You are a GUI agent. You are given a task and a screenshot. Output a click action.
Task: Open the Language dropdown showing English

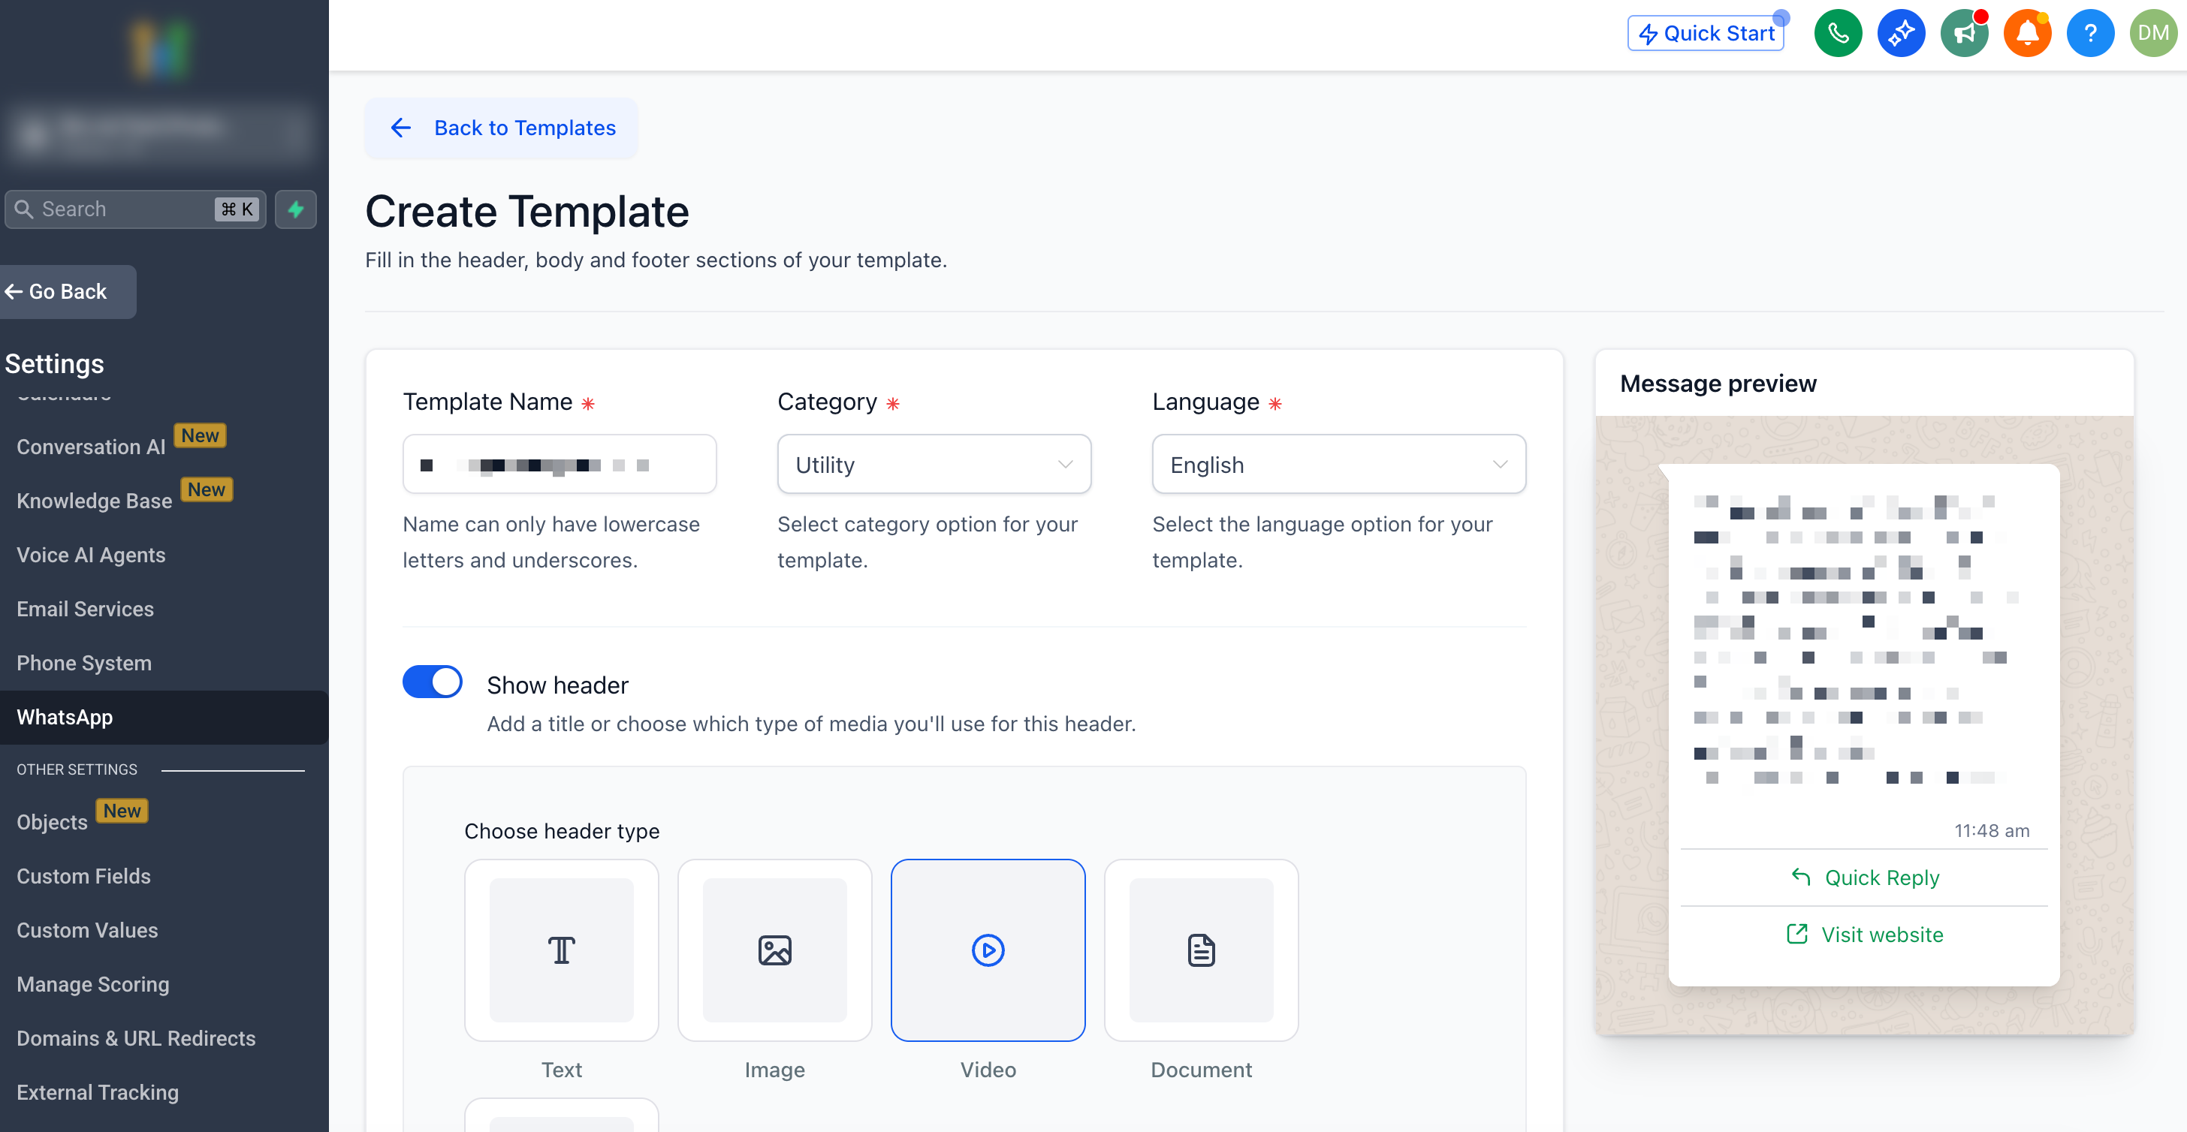[x=1338, y=464]
